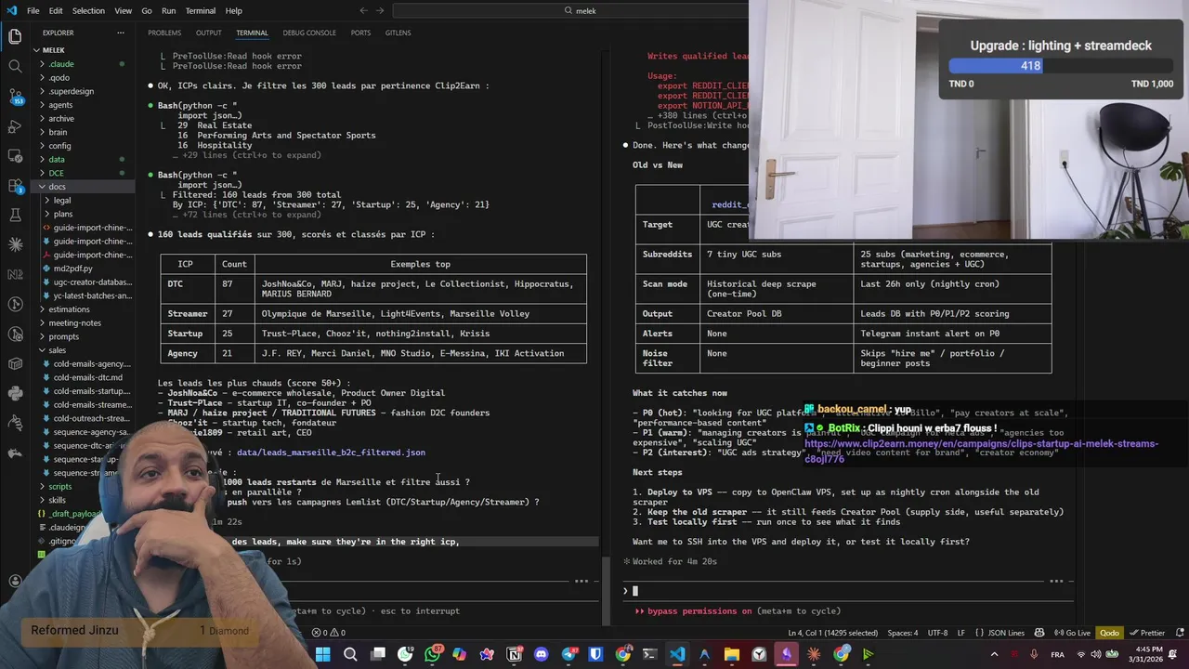Expand the DCE folder

point(56,173)
